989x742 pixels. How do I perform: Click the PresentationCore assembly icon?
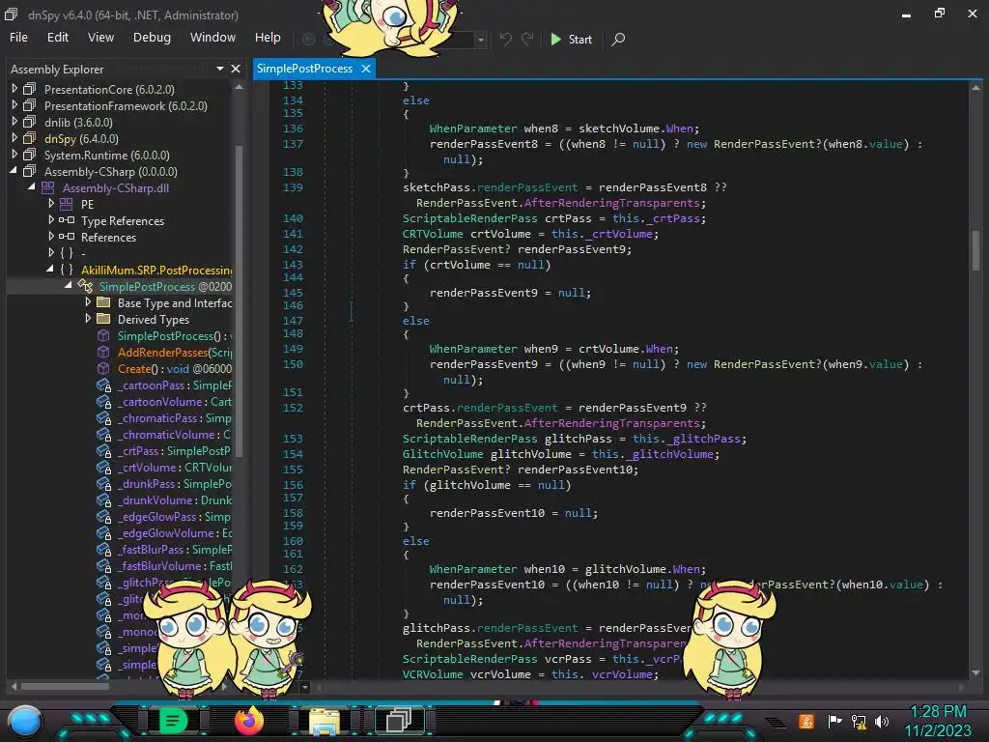point(30,89)
